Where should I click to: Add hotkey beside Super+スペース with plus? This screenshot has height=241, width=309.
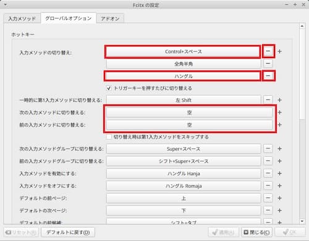point(279,148)
